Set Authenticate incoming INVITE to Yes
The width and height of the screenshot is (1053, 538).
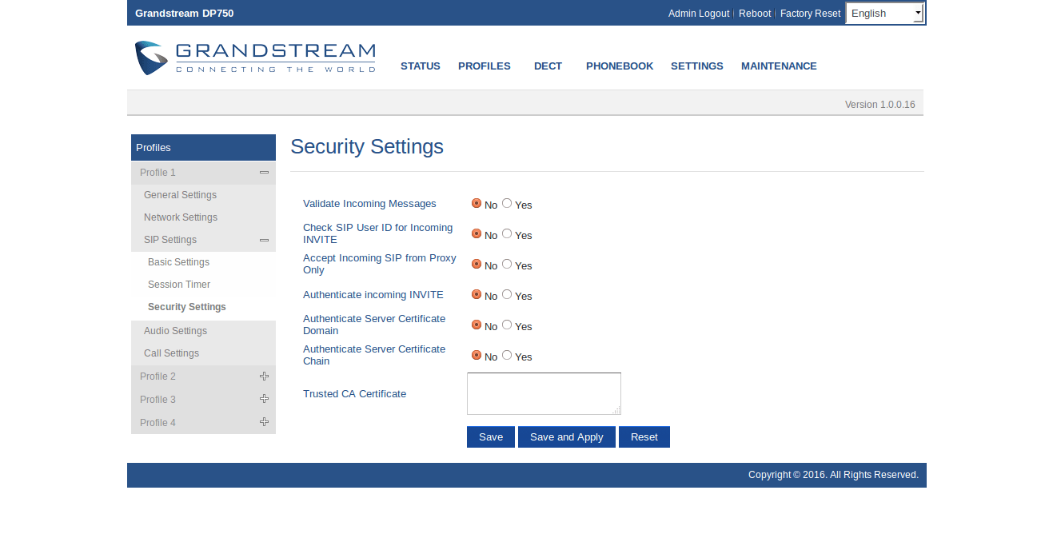click(507, 295)
